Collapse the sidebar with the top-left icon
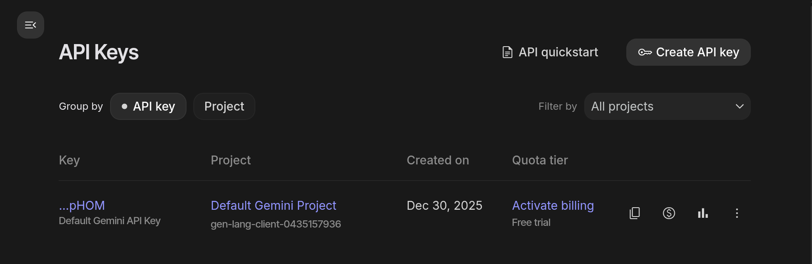812x264 pixels. (30, 25)
